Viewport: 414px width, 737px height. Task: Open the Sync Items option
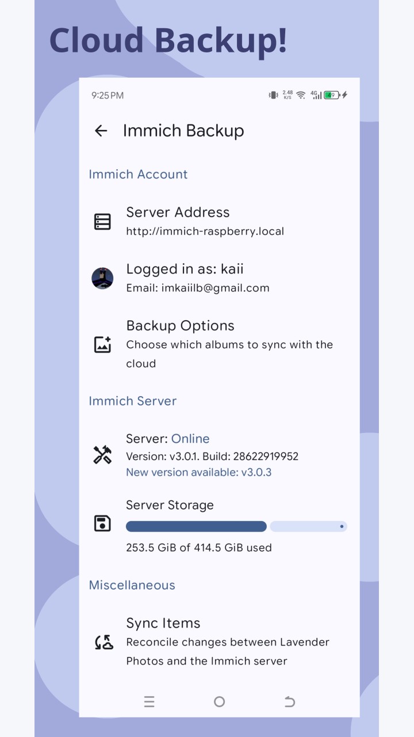tap(219, 642)
